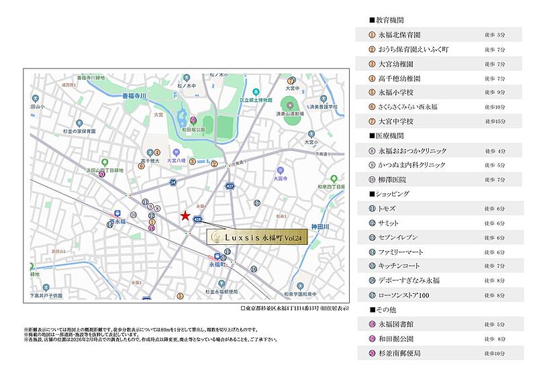The width and height of the screenshot is (537, 379).
Task: Click the 区立郷土博物館 museum icon
Action: (256, 91)
